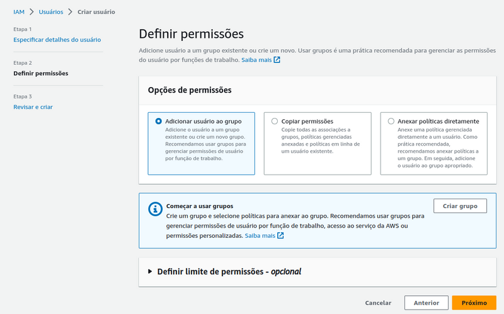This screenshot has width=504, height=314.
Task: Select Anexar políticas diretamente radio option
Action: [391, 121]
